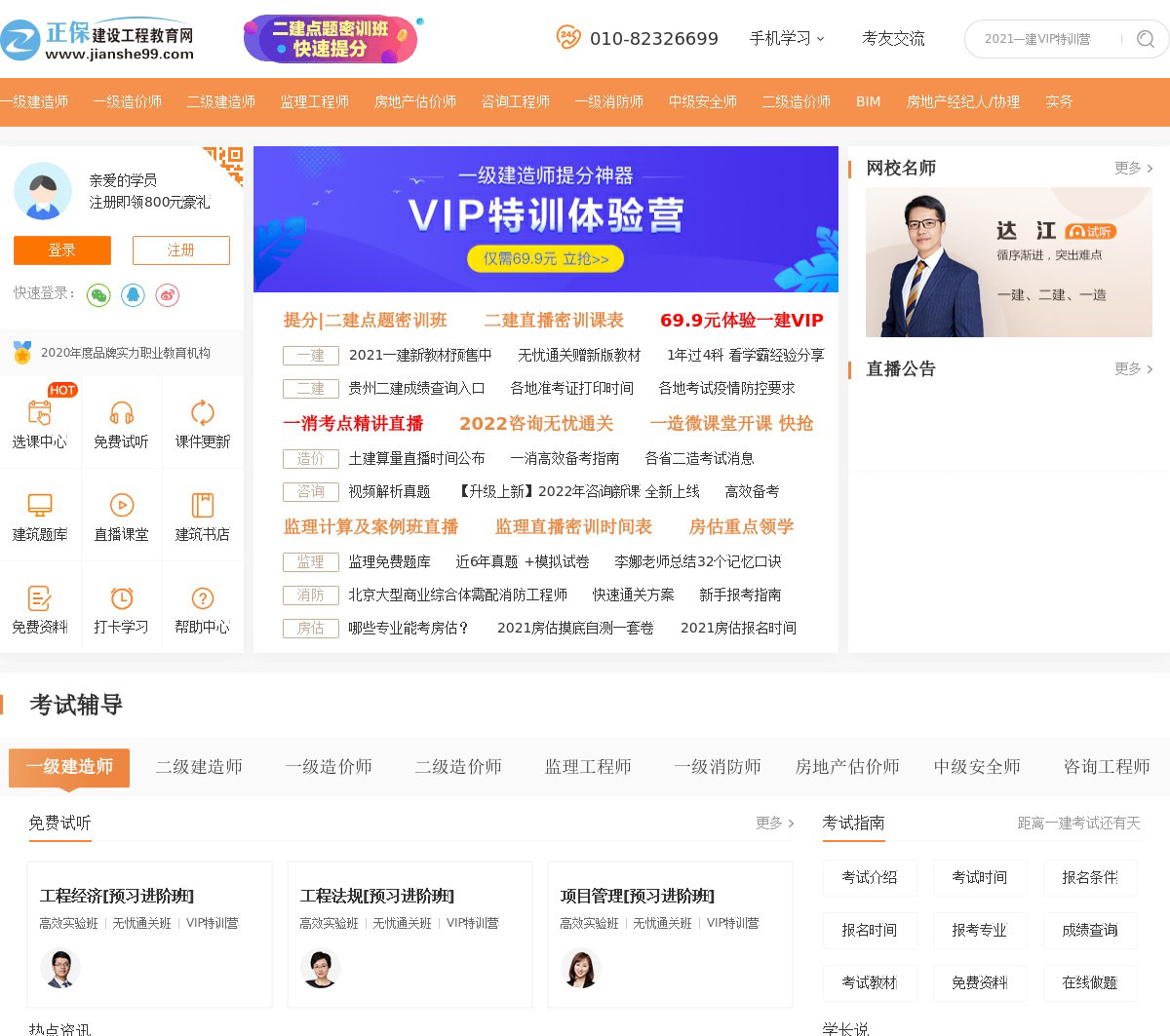Click teacher avatar under 工程法规 course
Image resolution: width=1170 pixels, height=1036 pixels.
[x=321, y=969]
